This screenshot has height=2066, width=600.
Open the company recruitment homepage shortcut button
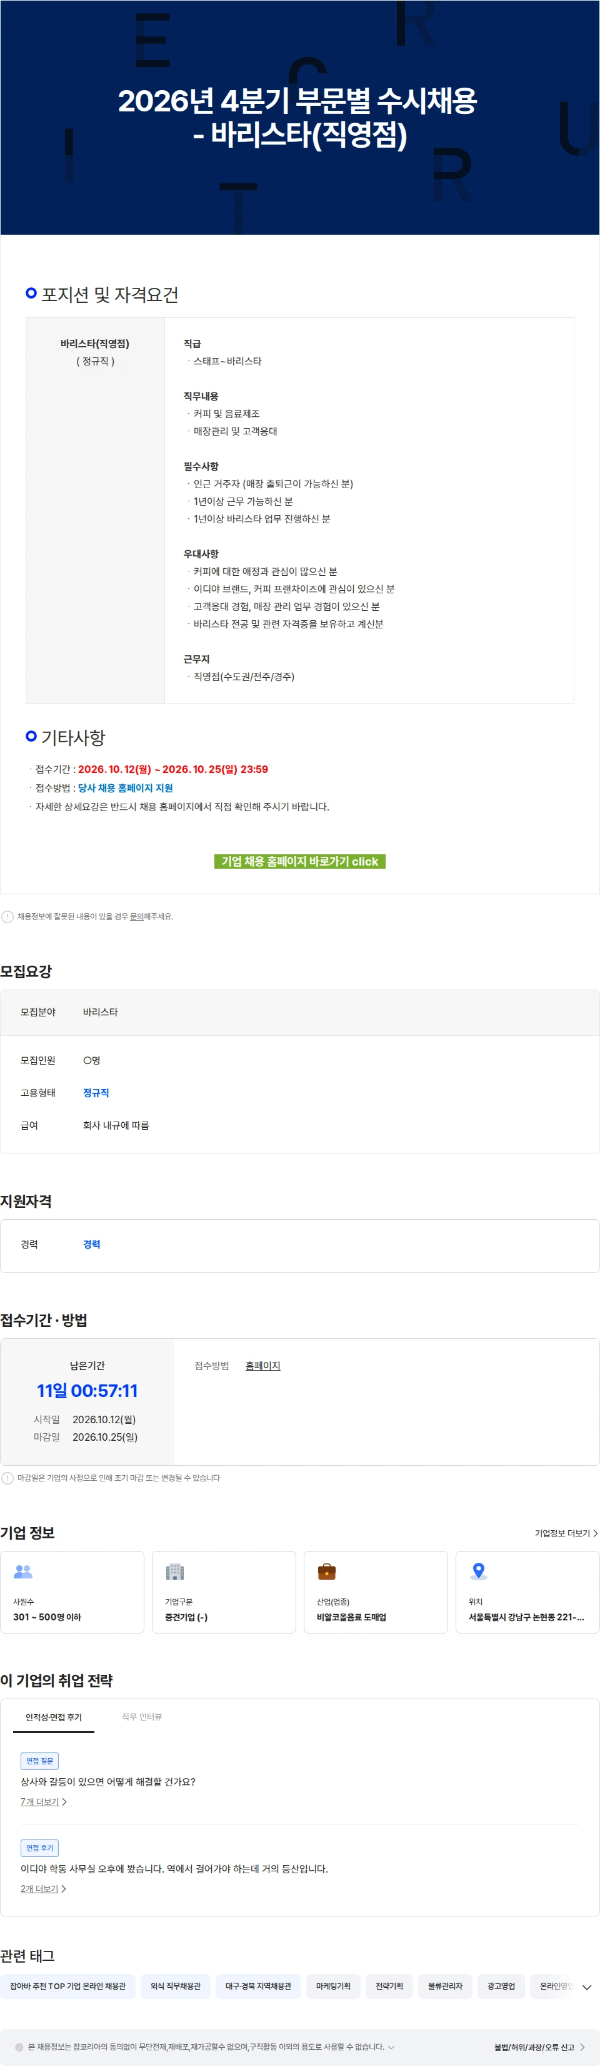pos(299,861)
